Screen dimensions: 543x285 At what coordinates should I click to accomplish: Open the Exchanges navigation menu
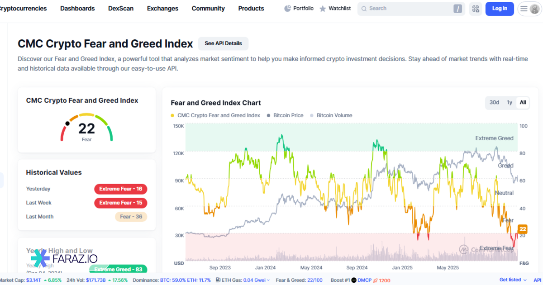tap(162, 9)
